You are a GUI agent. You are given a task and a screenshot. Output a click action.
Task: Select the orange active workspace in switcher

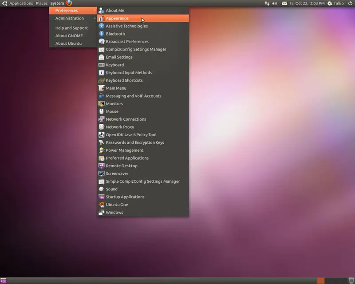pyautogui.click(x=320, y=280)
